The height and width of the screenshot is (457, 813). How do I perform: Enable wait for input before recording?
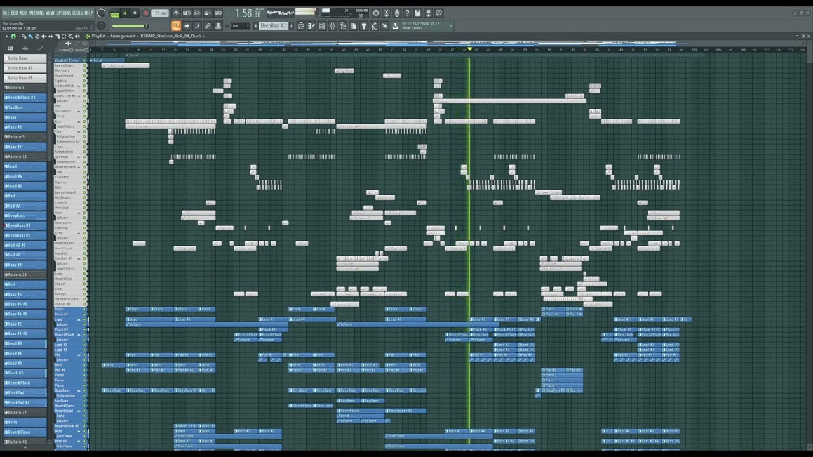point(187,13)
